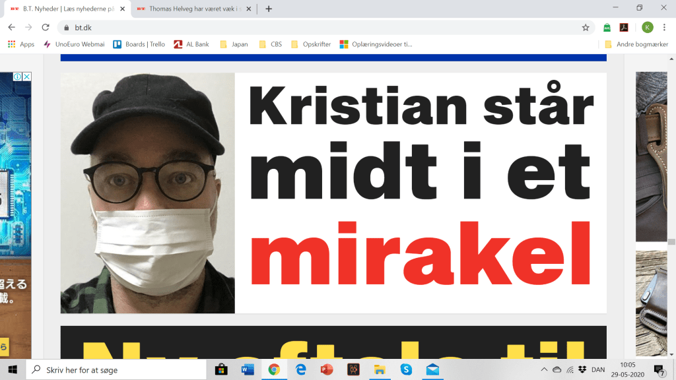This screenshot has width=676, height=380.
Task: Reload the bt.dk page
Action: [x=46, y=27]
